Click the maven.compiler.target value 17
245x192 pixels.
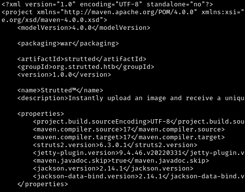pos(127,137)
